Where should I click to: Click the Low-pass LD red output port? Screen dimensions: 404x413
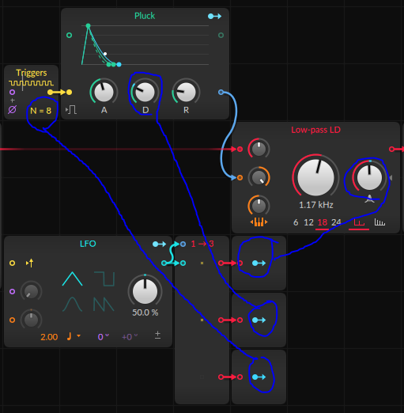click(391, 149)
